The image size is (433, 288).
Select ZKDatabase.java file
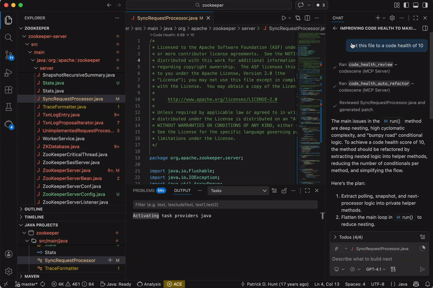(61, 147)
